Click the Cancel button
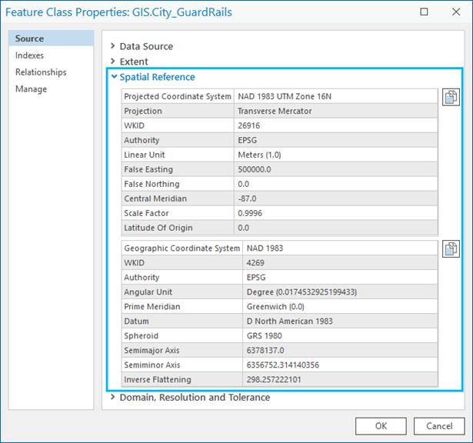 pos(438,425)
